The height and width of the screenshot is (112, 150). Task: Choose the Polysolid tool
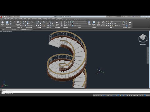13,22
